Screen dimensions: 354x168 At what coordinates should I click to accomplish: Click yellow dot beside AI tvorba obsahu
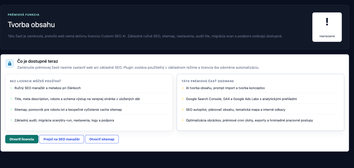pyautogui.click(x=183, y=88)
